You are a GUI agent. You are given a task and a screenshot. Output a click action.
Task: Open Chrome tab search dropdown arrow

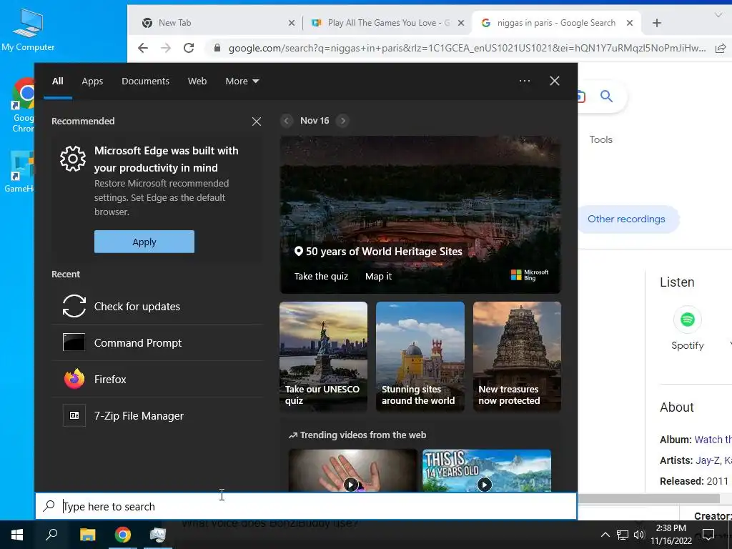[x=718, y=16]
